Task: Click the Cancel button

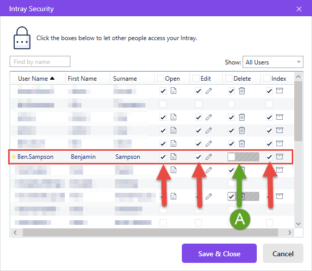Action: 283,253
